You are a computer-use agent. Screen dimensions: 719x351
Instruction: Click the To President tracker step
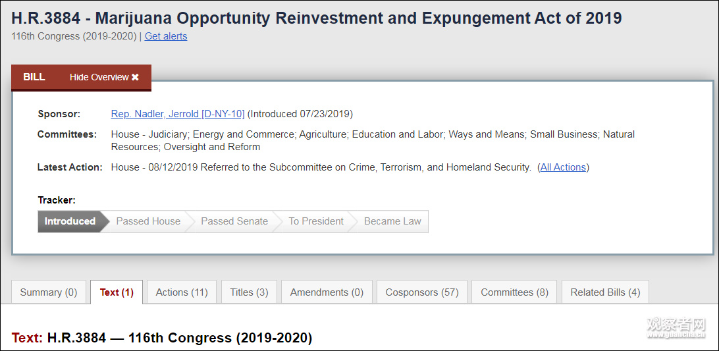316,221
